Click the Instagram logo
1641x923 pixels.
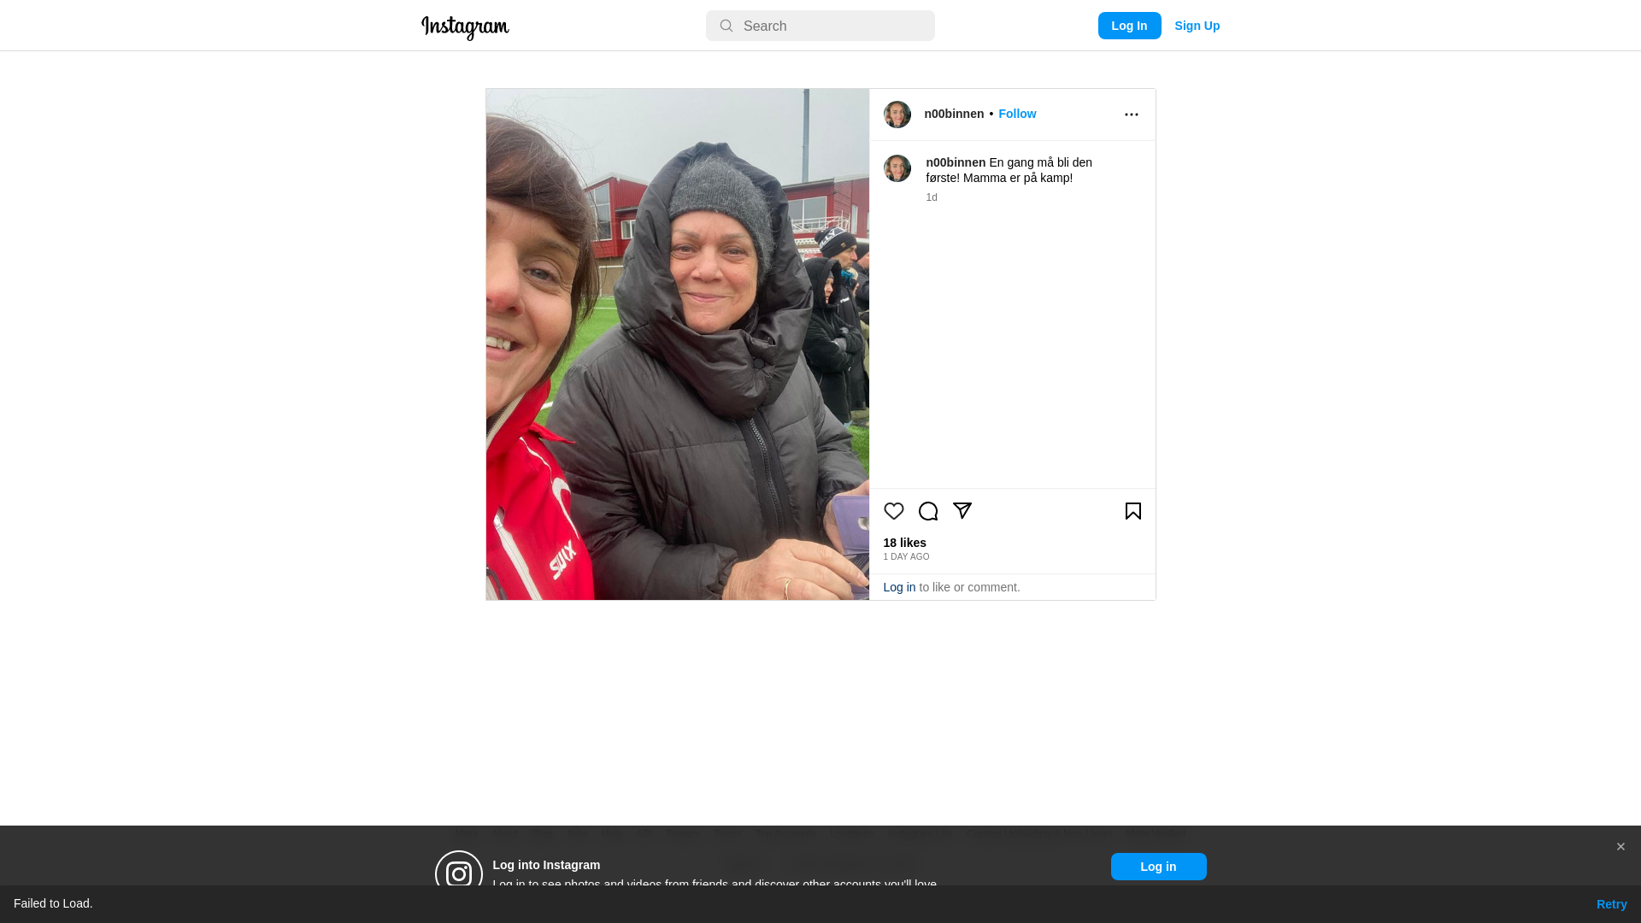tap(465, 27)
